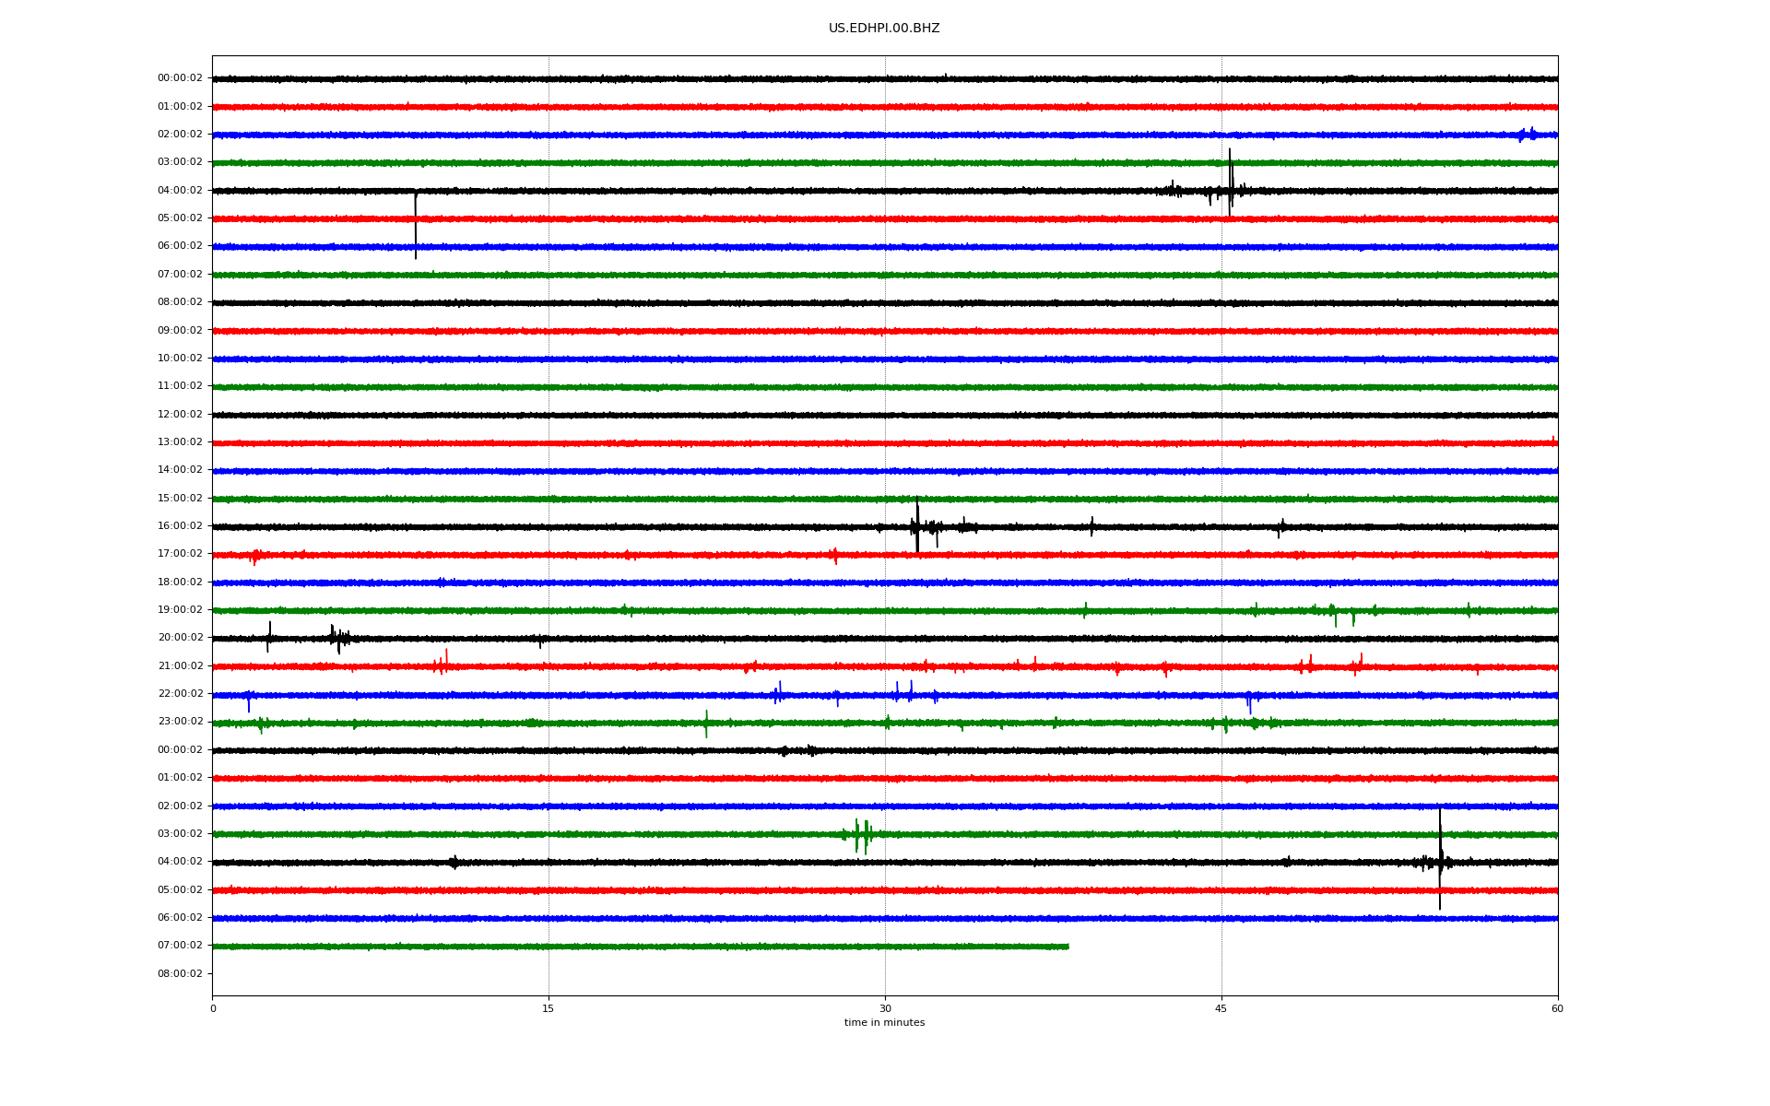
Task: Click the x-axis tick label 15
Action: tap(549, 1008)
